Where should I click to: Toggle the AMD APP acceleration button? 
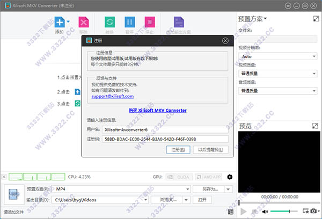208,177
